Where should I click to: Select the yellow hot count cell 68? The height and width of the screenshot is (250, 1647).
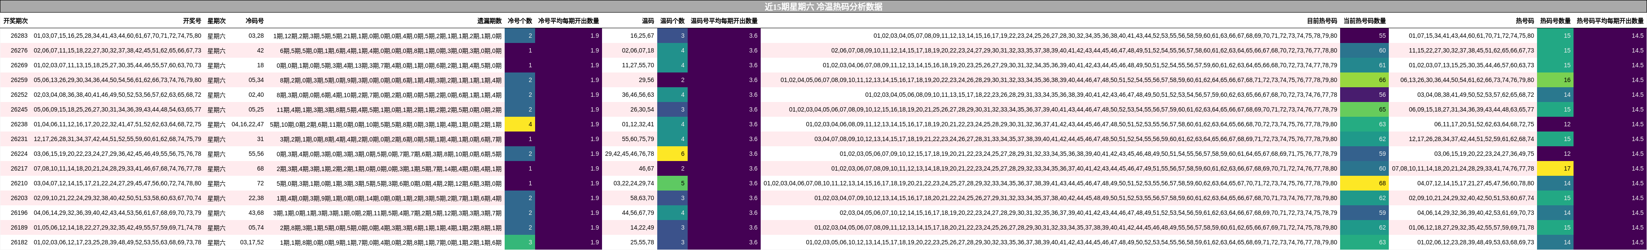coord(1364,183)
